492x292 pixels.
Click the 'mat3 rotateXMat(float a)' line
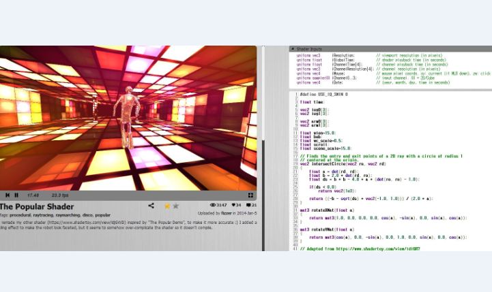327,210
